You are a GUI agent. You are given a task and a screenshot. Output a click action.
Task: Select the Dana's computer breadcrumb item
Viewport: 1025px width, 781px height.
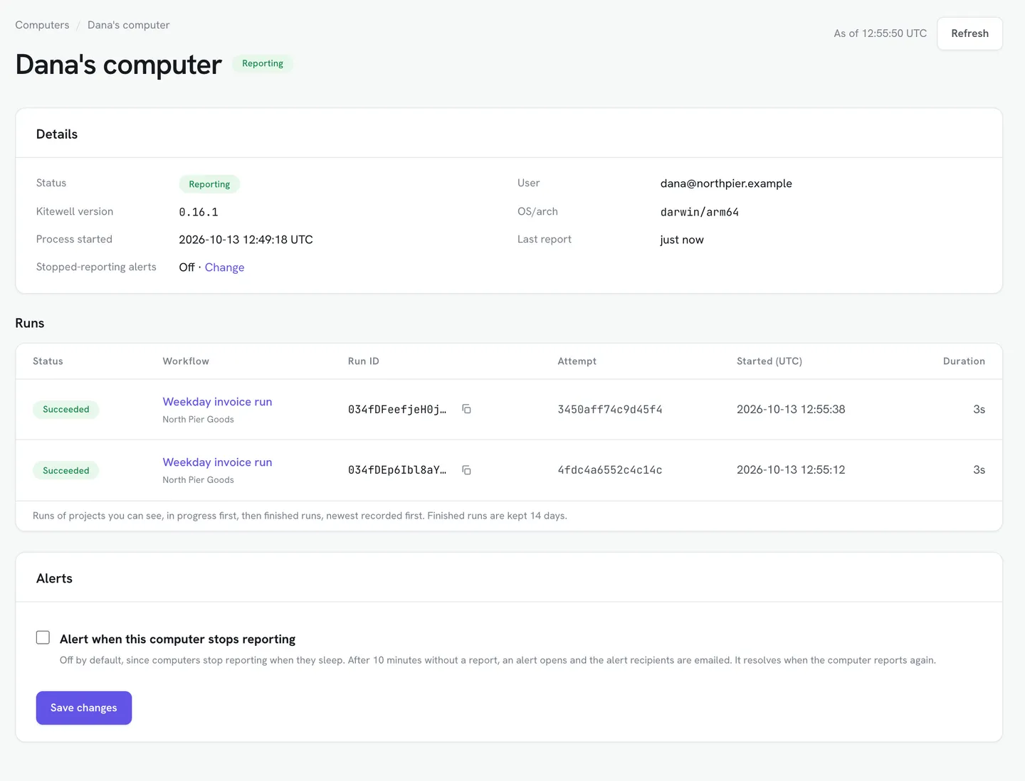pyautogui.click(x=128, y=25)
